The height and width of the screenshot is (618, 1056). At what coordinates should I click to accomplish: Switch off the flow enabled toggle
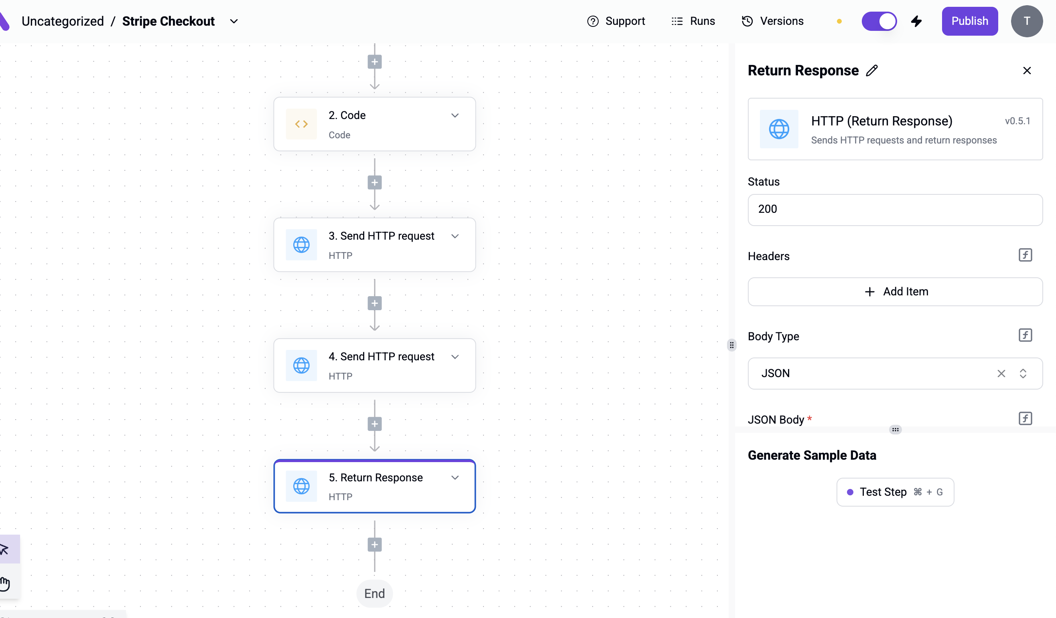[x=879, y=21]
